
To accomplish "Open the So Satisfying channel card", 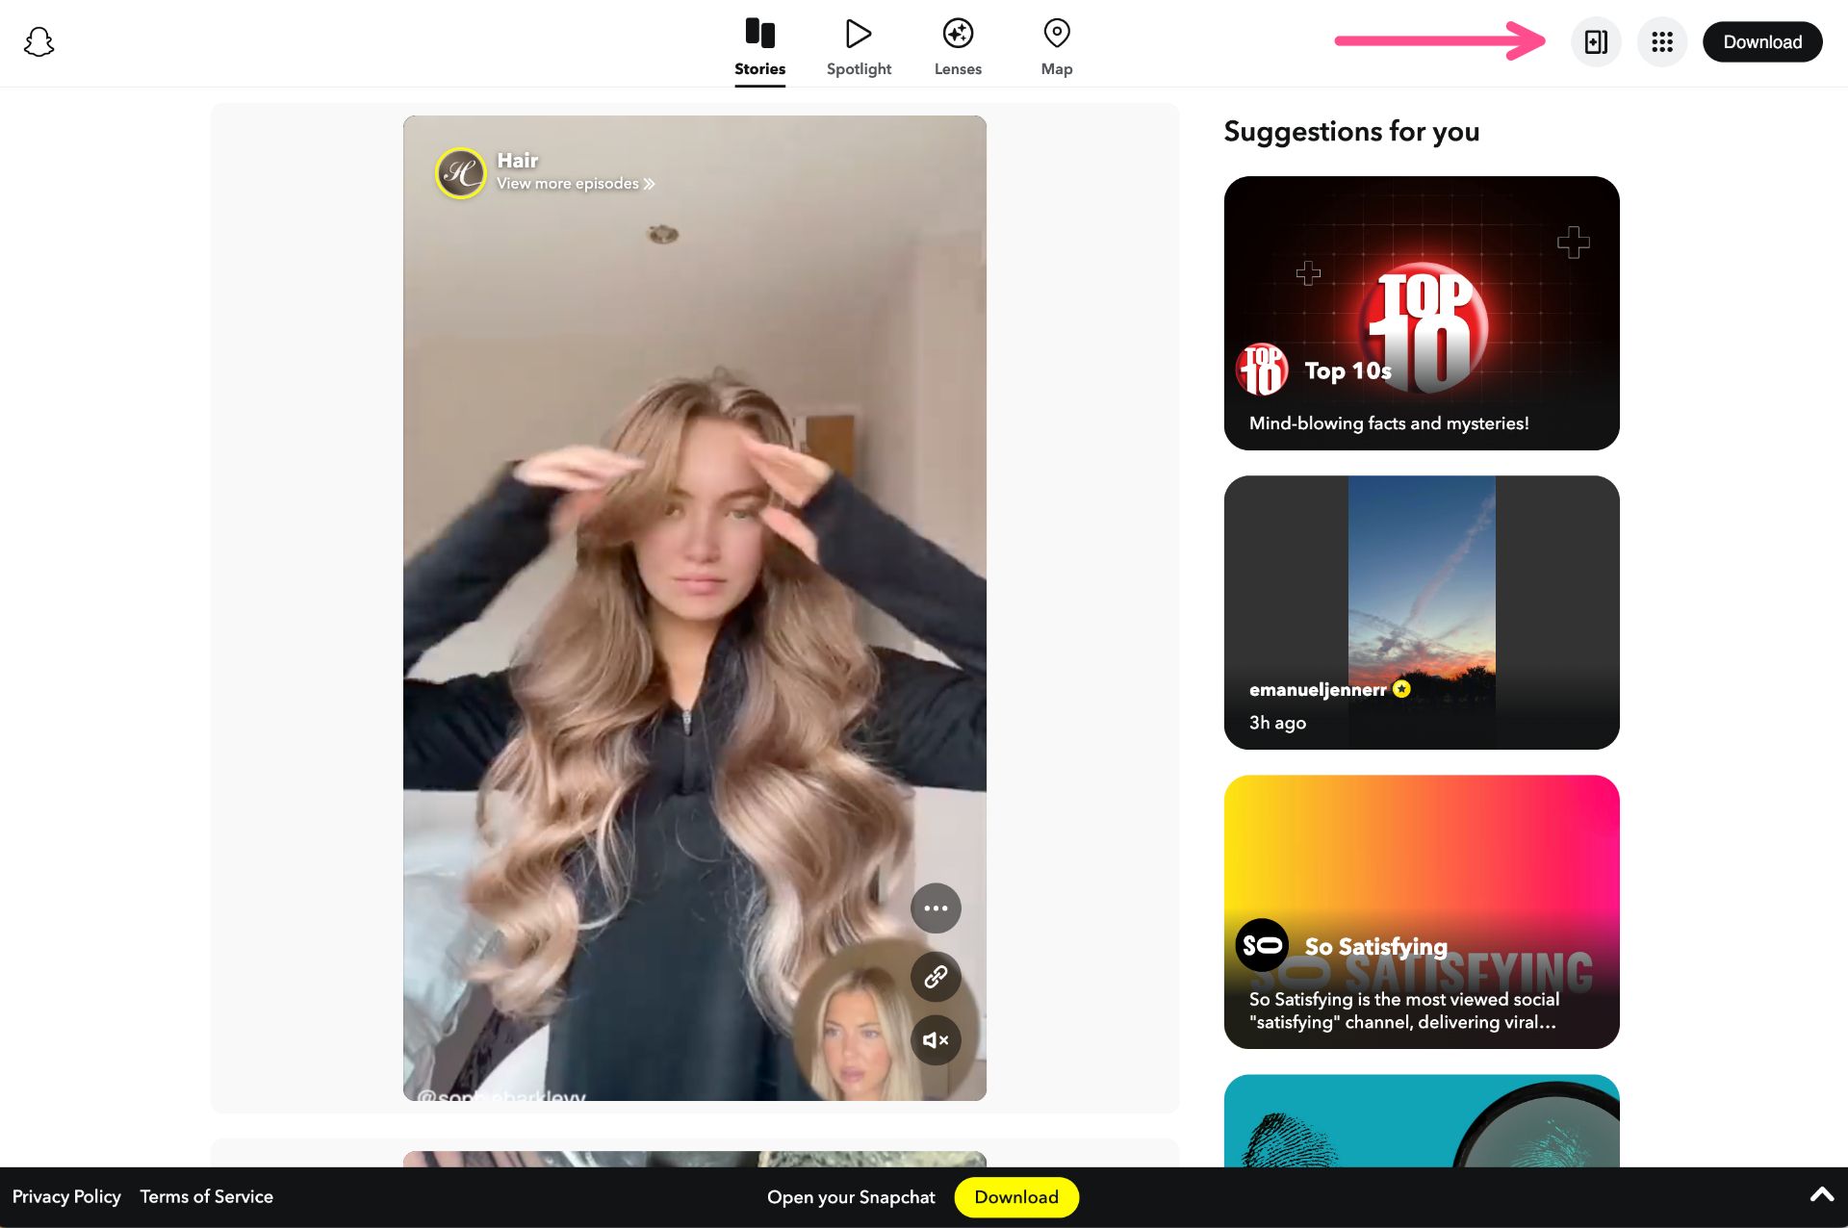I will click(1421, 911).
